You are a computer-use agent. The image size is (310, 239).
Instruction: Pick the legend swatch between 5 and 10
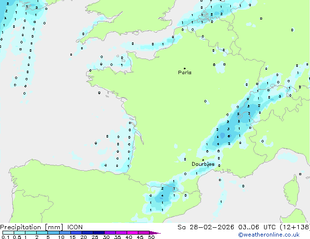[x=53, y=233]
